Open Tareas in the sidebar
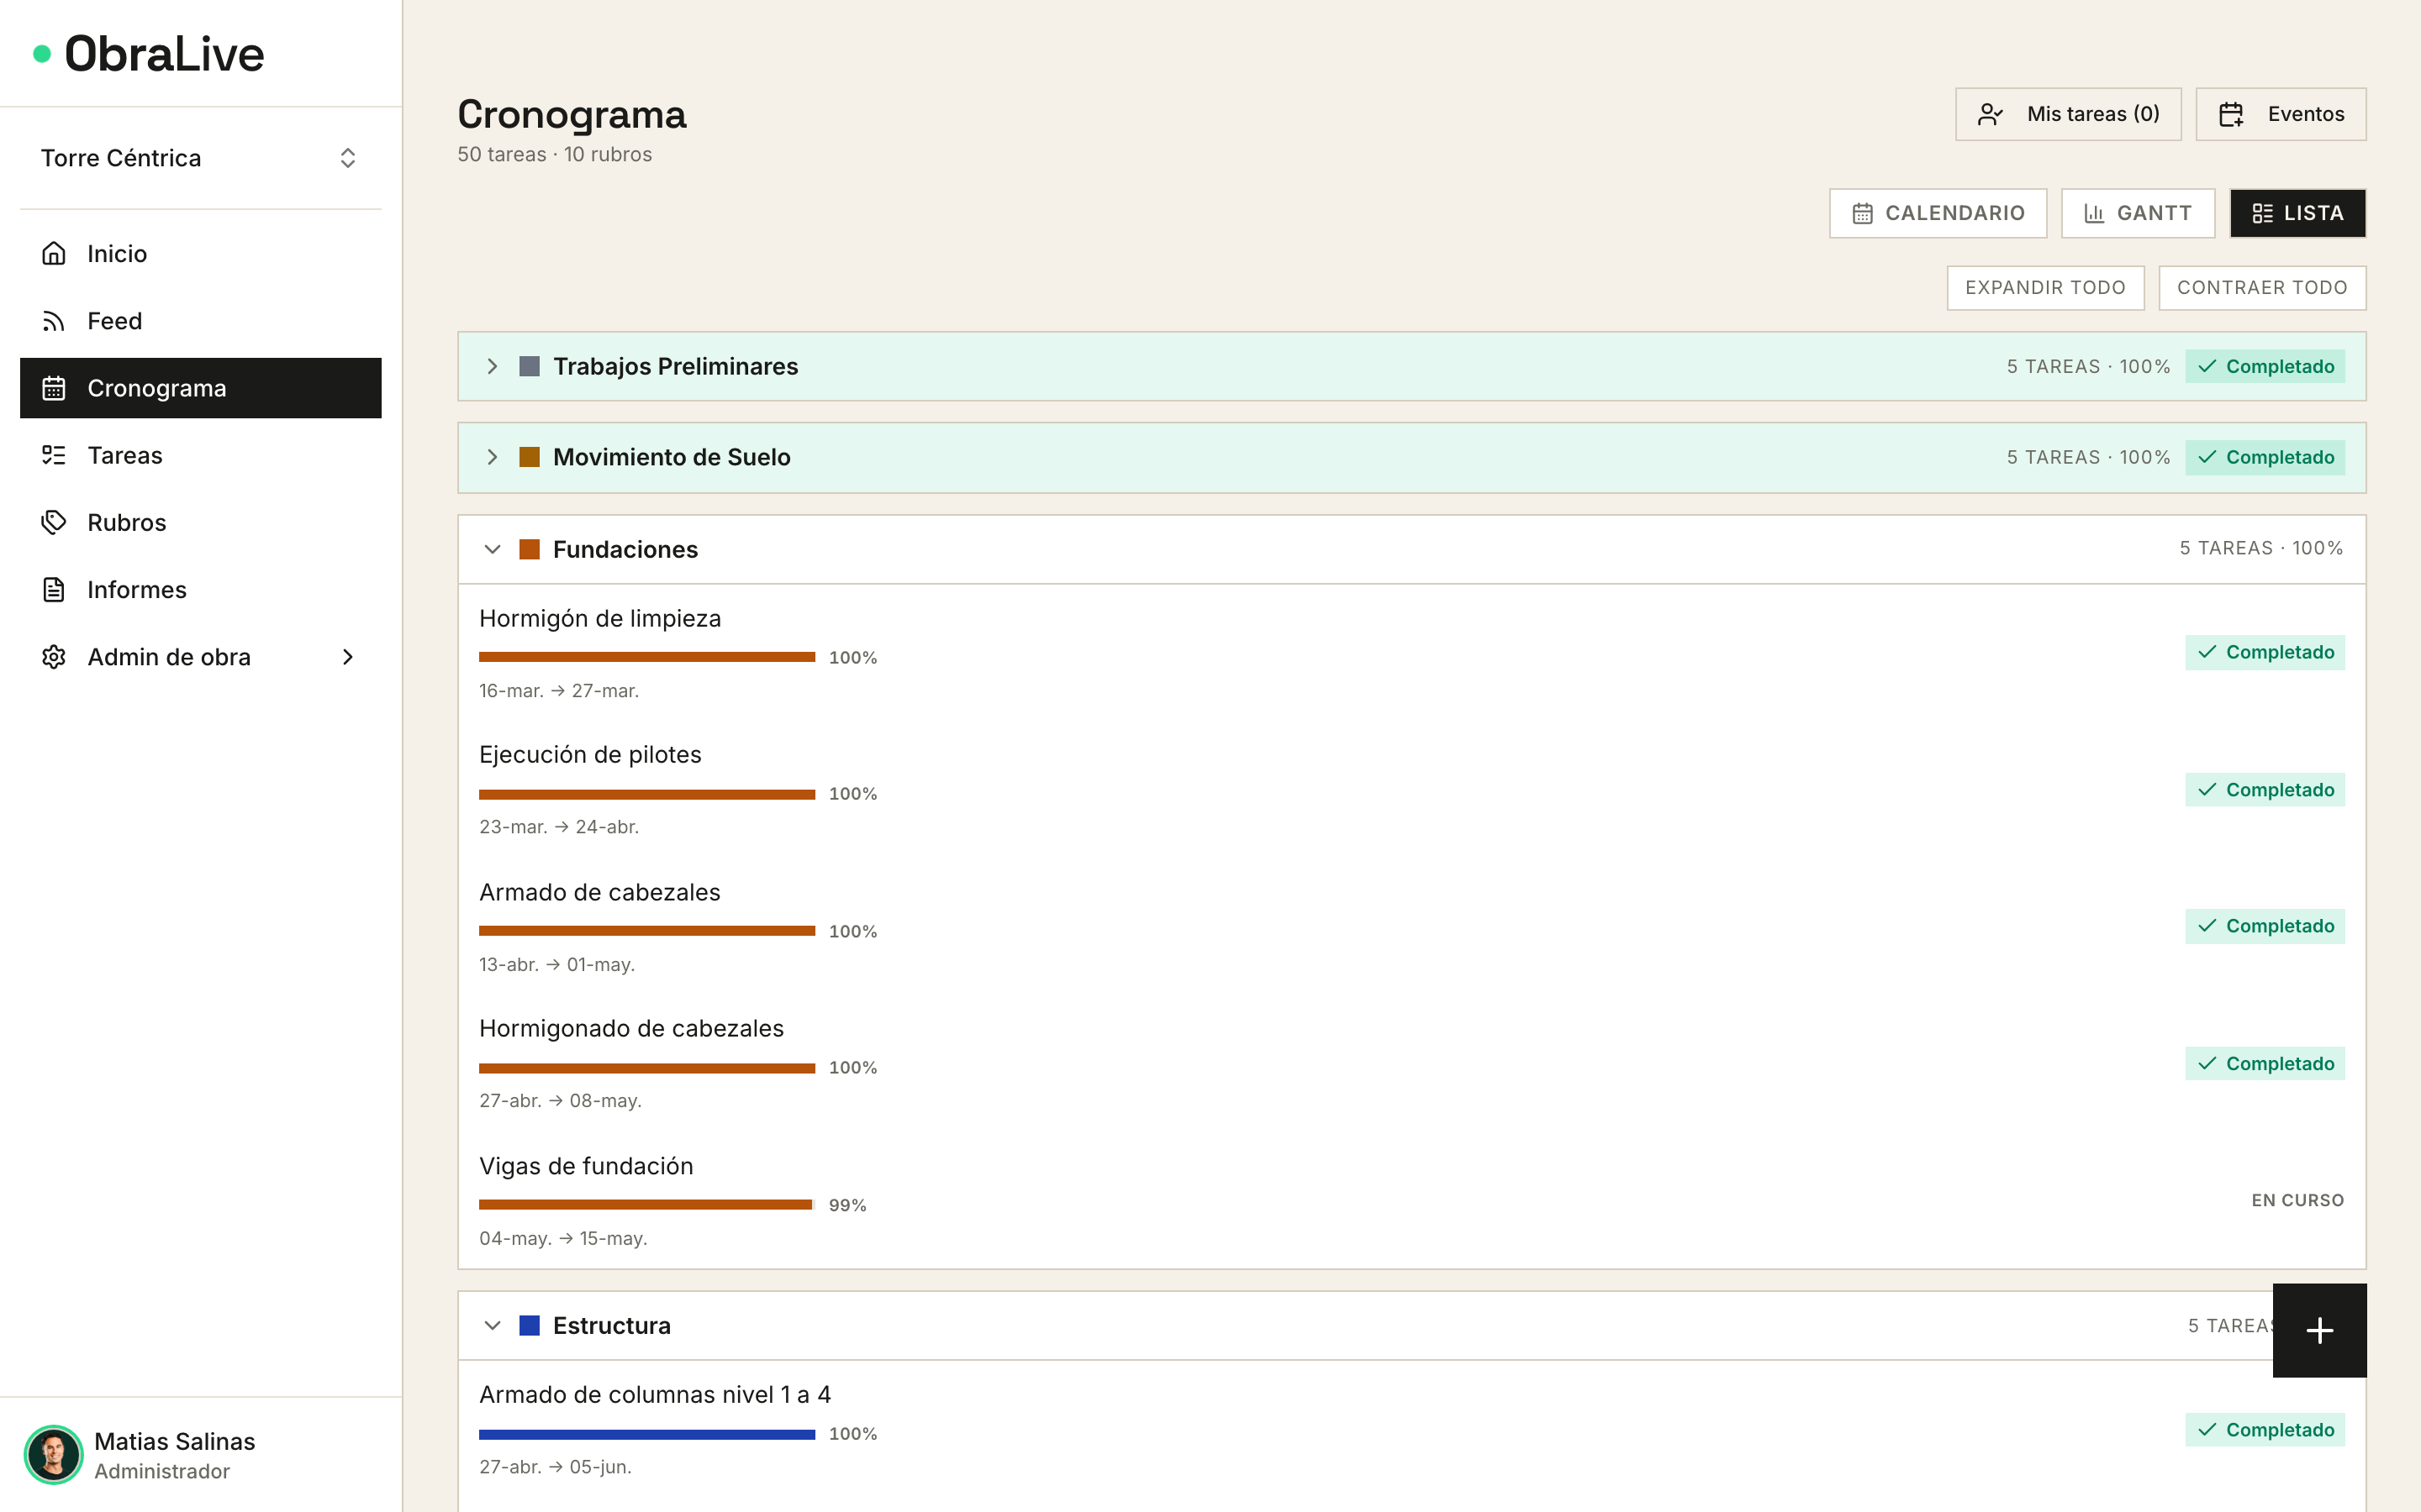 click(200, 455)
